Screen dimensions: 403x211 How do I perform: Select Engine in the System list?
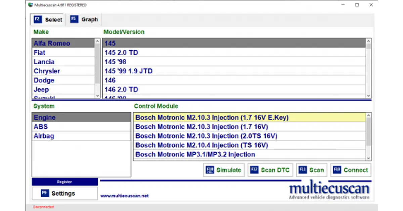81,118
